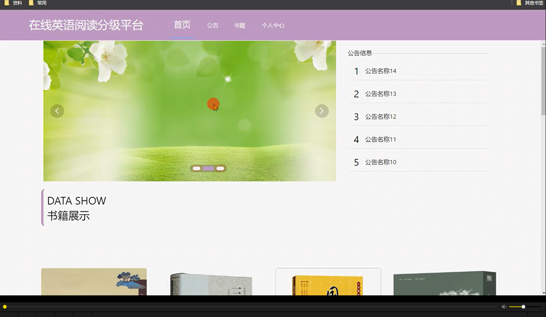
Task: Open announcement 公告名称14
Action: [x=380, y=71]
